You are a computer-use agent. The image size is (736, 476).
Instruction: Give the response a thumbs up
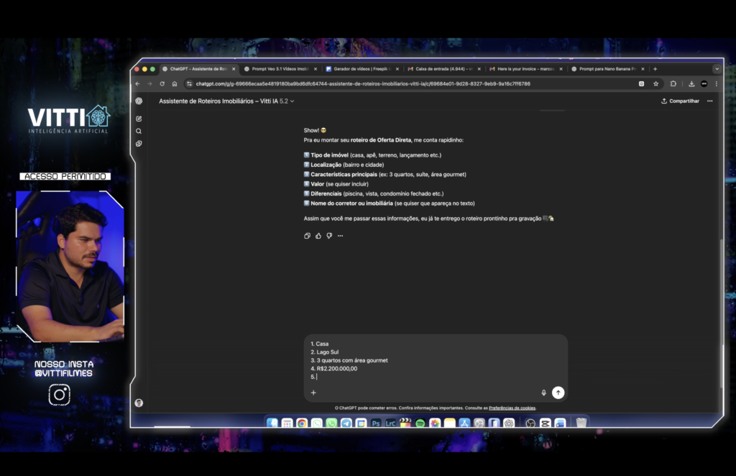tap(318, 236)
